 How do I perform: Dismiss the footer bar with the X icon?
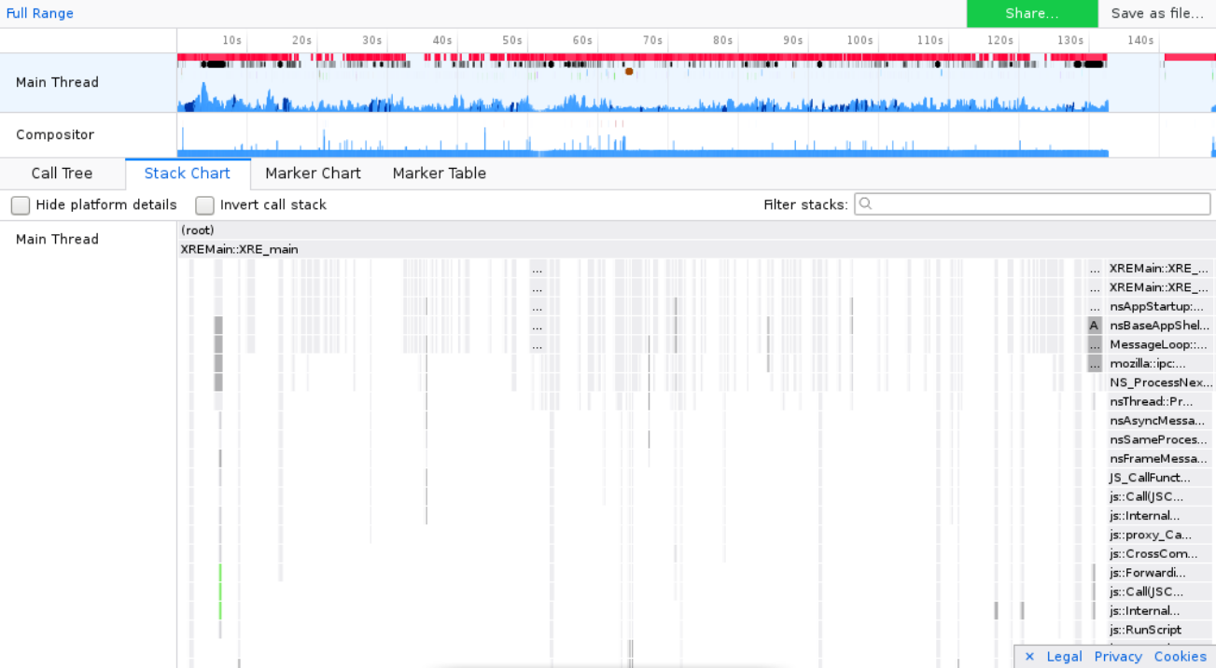click(1029, 657)
